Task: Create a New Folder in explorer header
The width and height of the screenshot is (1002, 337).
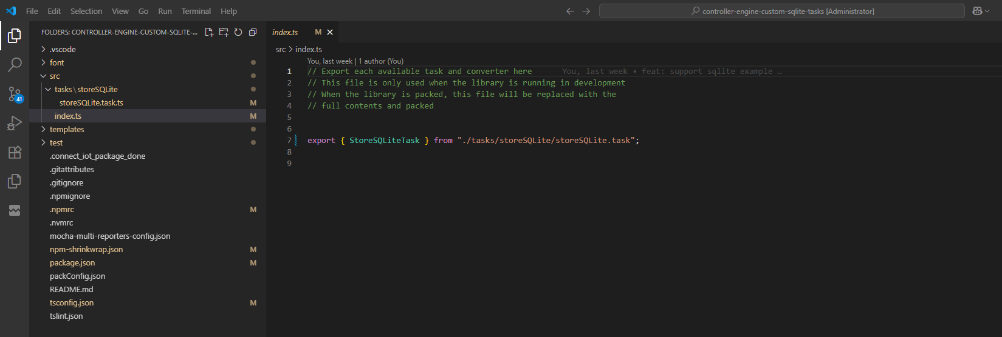Action: click(224, 32)
